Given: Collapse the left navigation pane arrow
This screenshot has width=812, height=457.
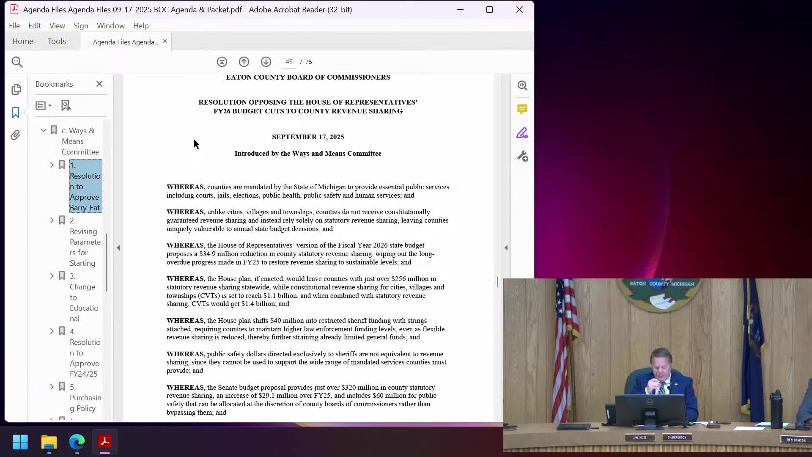Looking at the screenshot, I should (x=118, y=248).
